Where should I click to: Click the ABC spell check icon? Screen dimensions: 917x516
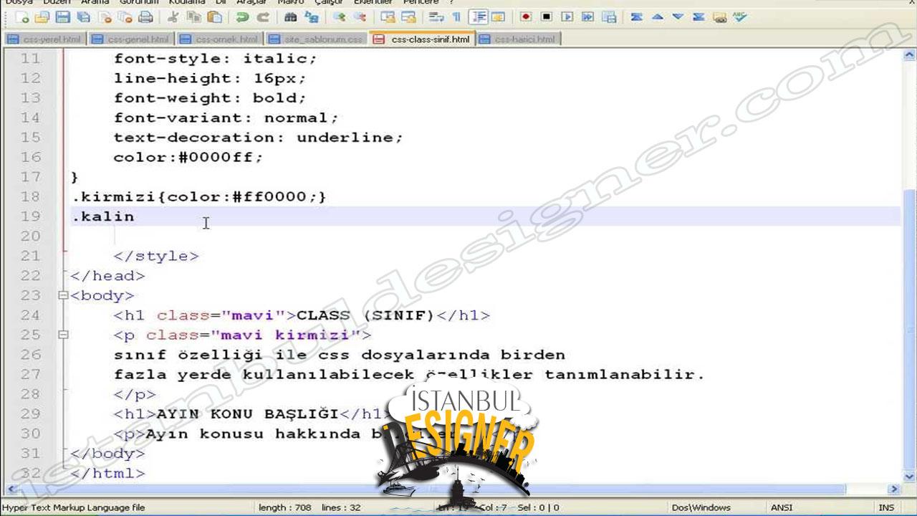[x=740, y=16]
